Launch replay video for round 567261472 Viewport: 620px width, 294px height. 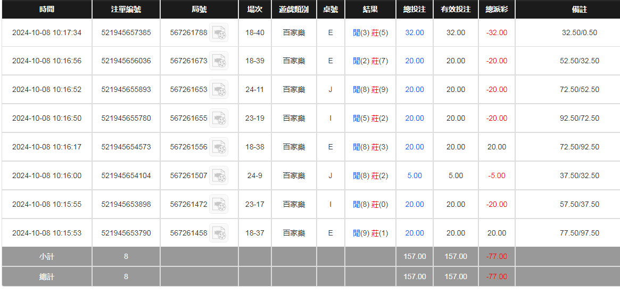coord(218,205)
